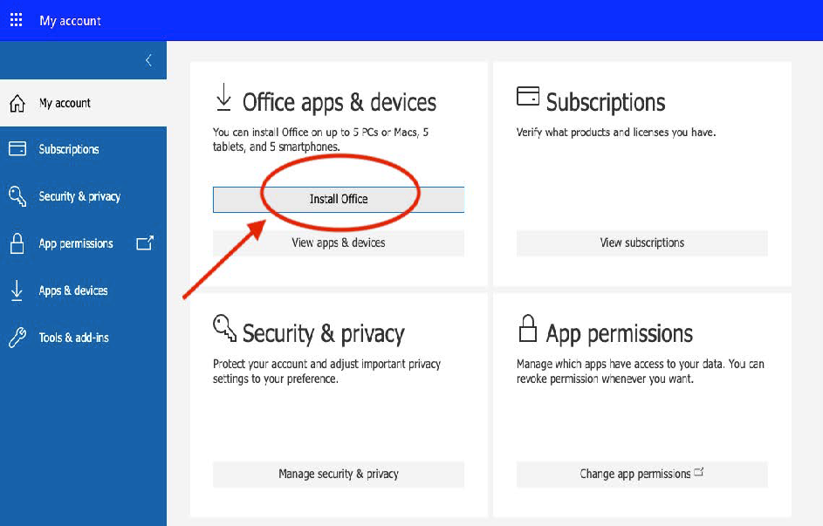Viewport: 823px width, 526px height.
Task: Click text 'Verify what products and licenses you have.'
Action: (616, 133)
